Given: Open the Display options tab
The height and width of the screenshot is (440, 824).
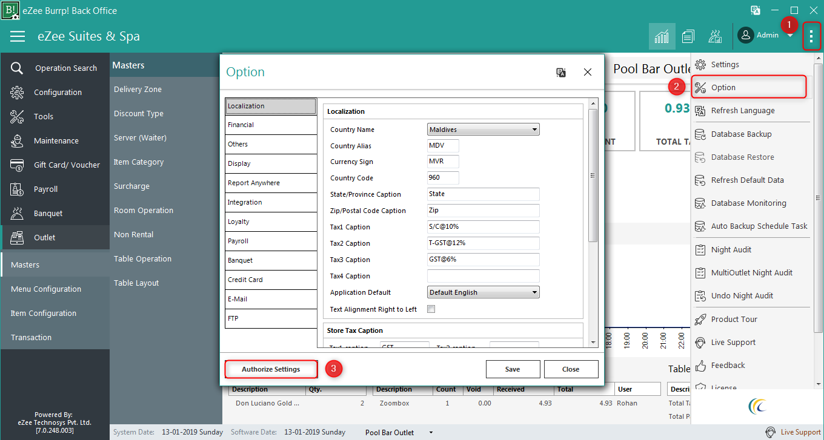Looking at the screenshot, I should point(271,163).
